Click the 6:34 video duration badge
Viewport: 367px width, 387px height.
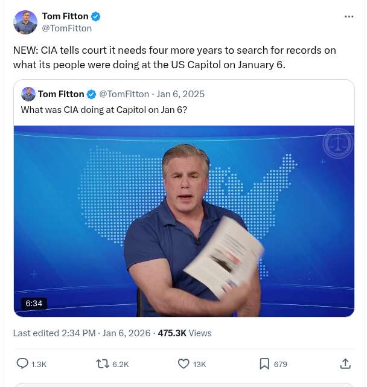click(x=34, y=303)
